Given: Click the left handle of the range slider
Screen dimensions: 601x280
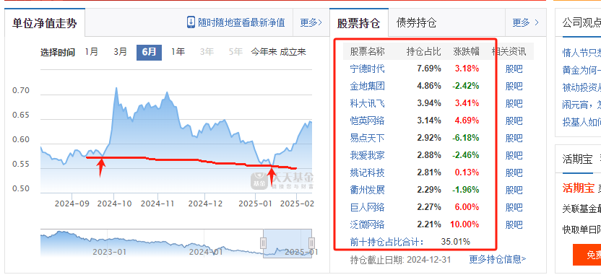Looking at the screenshot, I should tap(264, 243).
